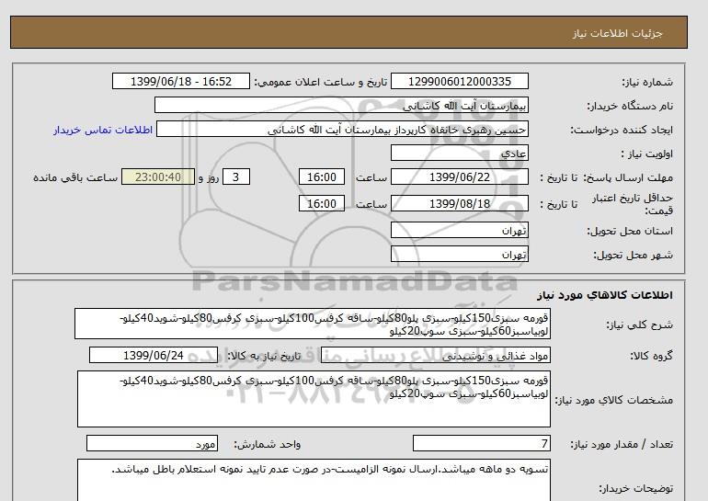
Task: Click the response deadline date 1399/06/22
Action: pyautogui.click(x=459, y=176)
